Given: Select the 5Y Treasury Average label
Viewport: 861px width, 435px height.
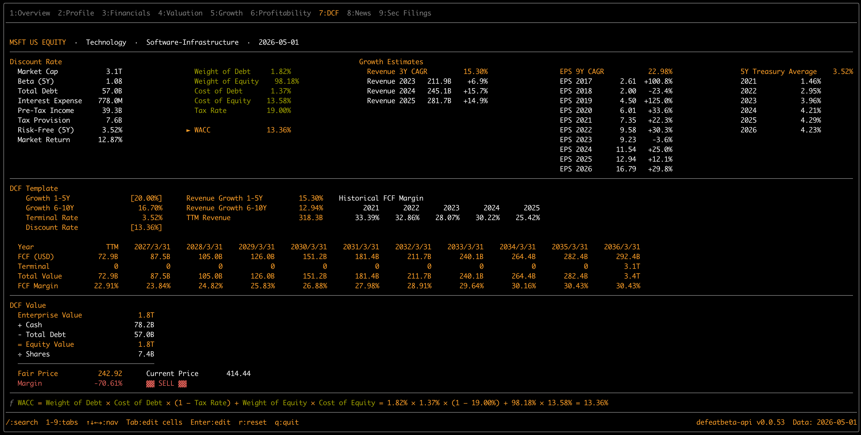Looking at the screenshot, I should (x=778, y=72).
